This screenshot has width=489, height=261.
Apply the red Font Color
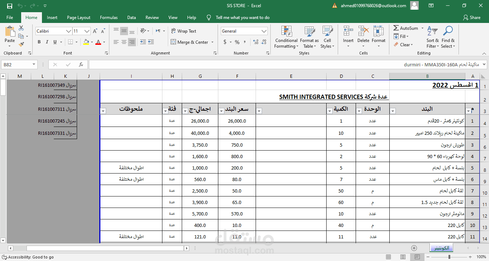pyautogui.click(x=98, y=42)
